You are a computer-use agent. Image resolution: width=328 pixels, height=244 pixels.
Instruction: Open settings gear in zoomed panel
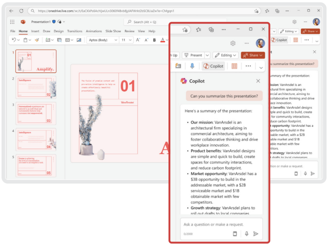(x=233, y=43)
